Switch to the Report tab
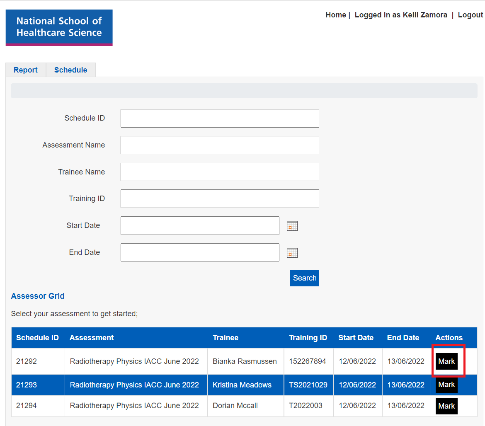This screenshot has width=485, height=426. tap(26, 70)
